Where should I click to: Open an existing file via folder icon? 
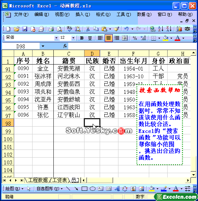coord(17,29)
